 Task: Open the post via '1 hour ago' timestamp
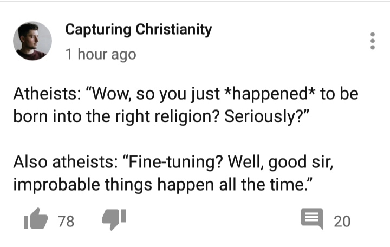coord(101,54)
